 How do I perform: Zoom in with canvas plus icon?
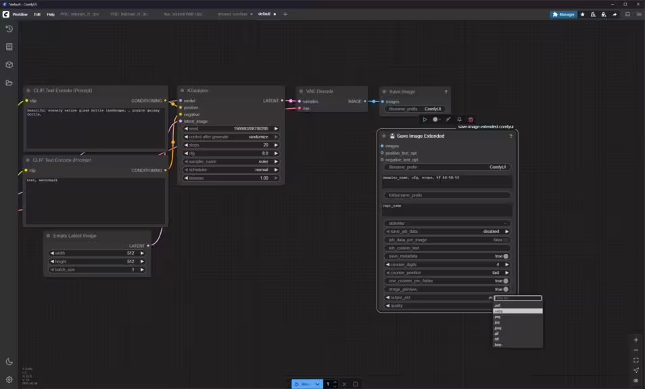[636, 340]
